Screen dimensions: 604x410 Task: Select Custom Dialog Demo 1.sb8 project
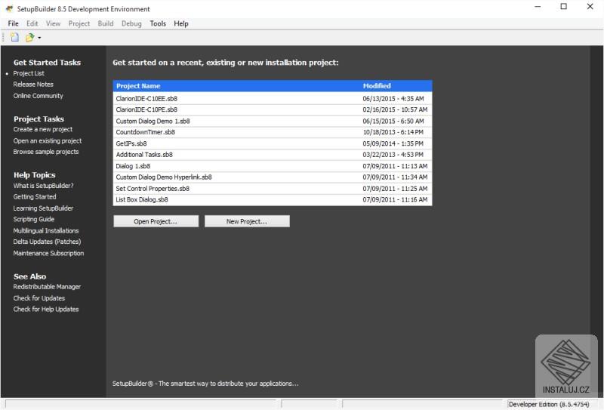click(273, 121)
